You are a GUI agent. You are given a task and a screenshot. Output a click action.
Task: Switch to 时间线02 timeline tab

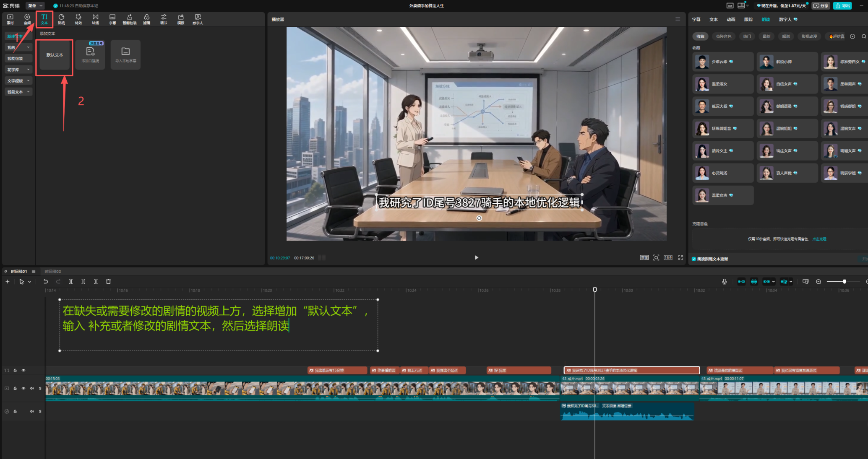coord(53,272)
